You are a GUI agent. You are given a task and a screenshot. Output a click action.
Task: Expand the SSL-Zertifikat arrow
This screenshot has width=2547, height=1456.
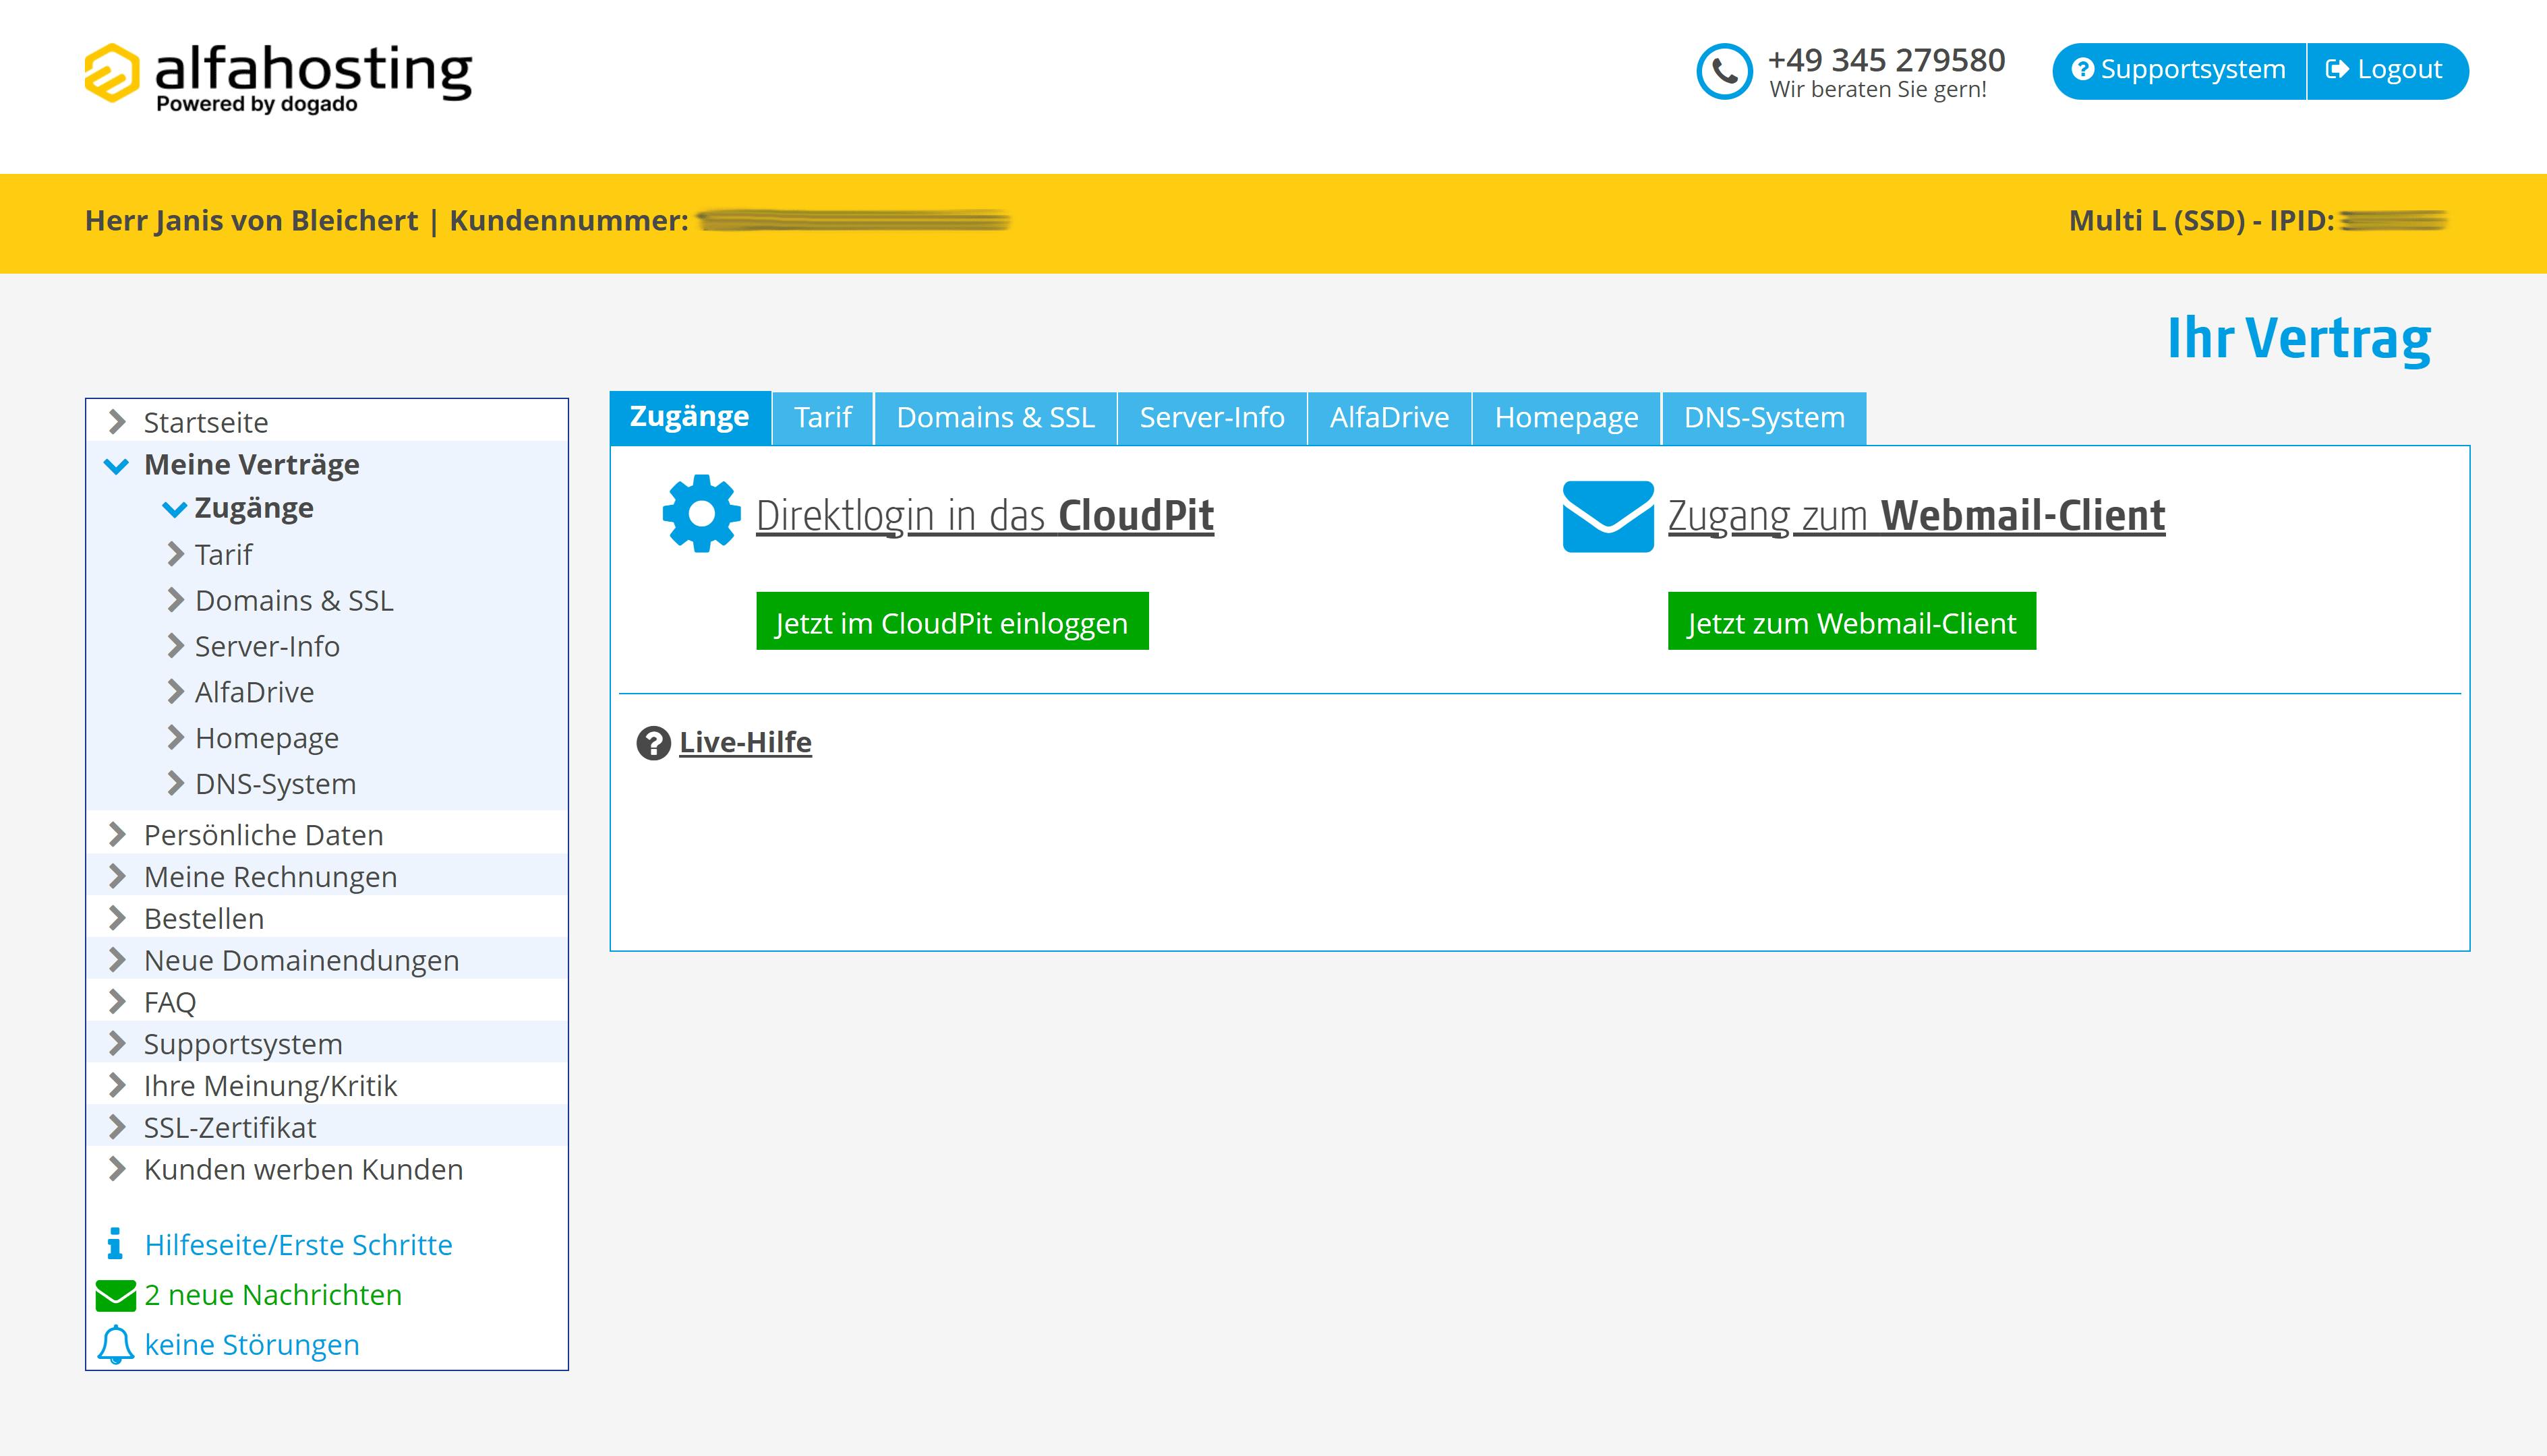(116, 1127)
